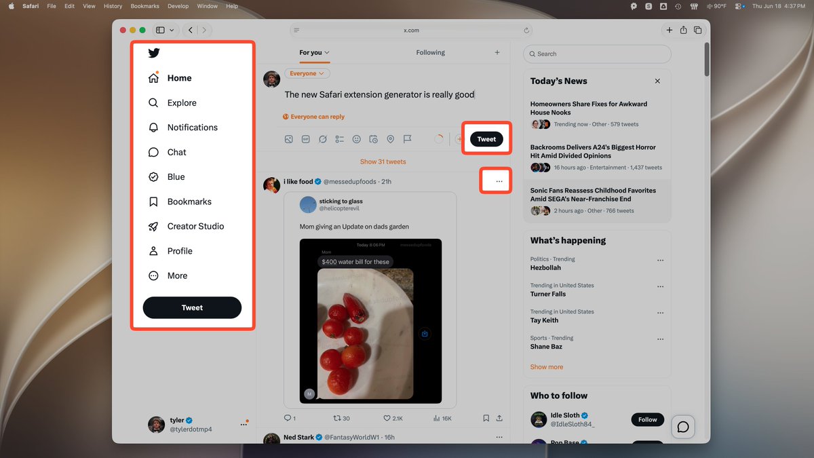Open Creator Studio in the sidebar

(x=186, y=227)
